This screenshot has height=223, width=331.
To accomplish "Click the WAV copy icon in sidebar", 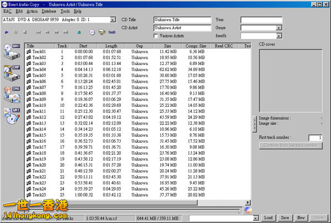I will click(12, 53).
